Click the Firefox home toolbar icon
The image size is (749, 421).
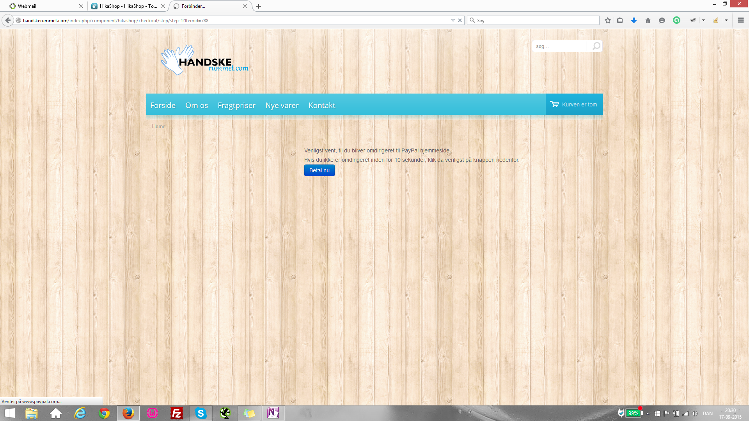tap(648, 20)
